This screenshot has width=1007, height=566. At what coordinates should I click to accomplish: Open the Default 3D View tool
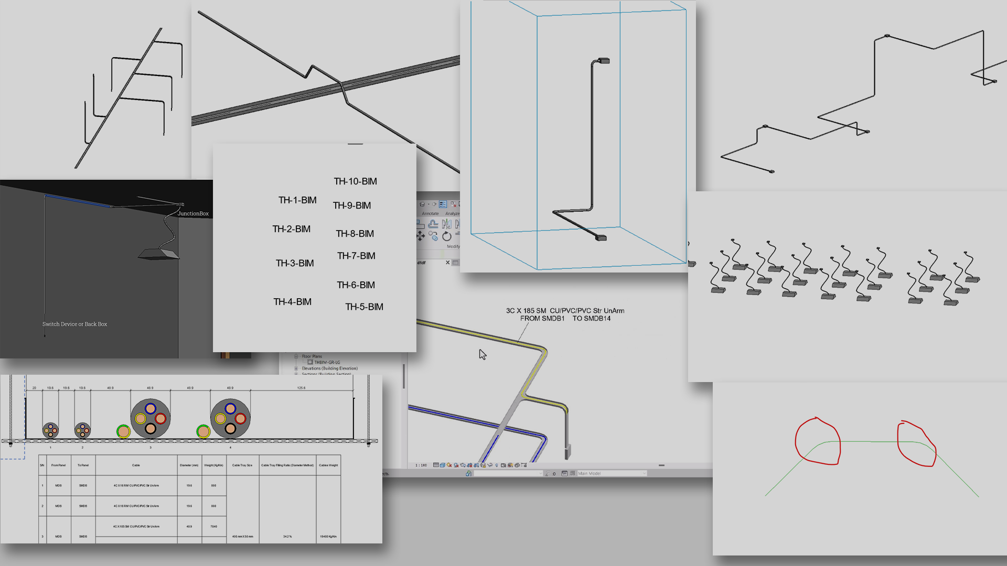pos(422,204)
